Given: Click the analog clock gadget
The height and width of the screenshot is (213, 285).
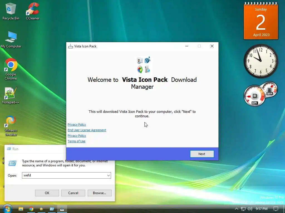Looking at the screenshot, I should coord(261,61).
